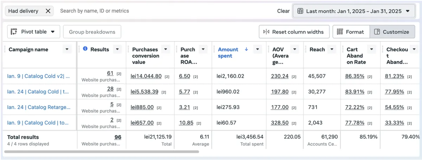Click the results value 61
422x160 pixels.
110,73
